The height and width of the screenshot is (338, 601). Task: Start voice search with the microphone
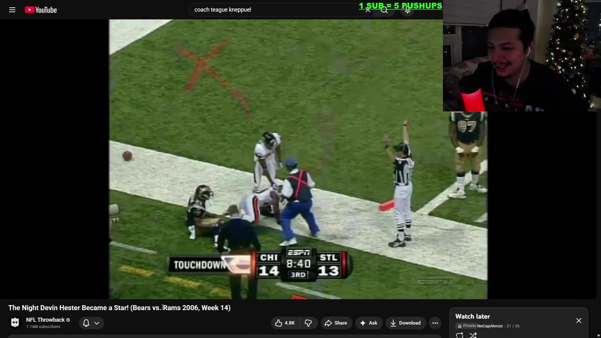tap(408, 9)
